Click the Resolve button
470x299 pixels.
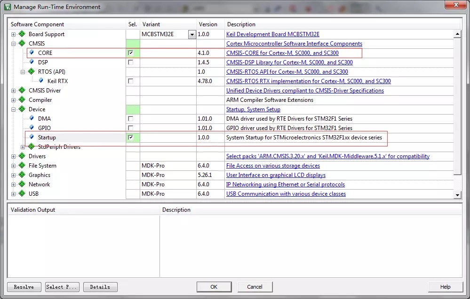pyautogui.click(x=24, y=287)
